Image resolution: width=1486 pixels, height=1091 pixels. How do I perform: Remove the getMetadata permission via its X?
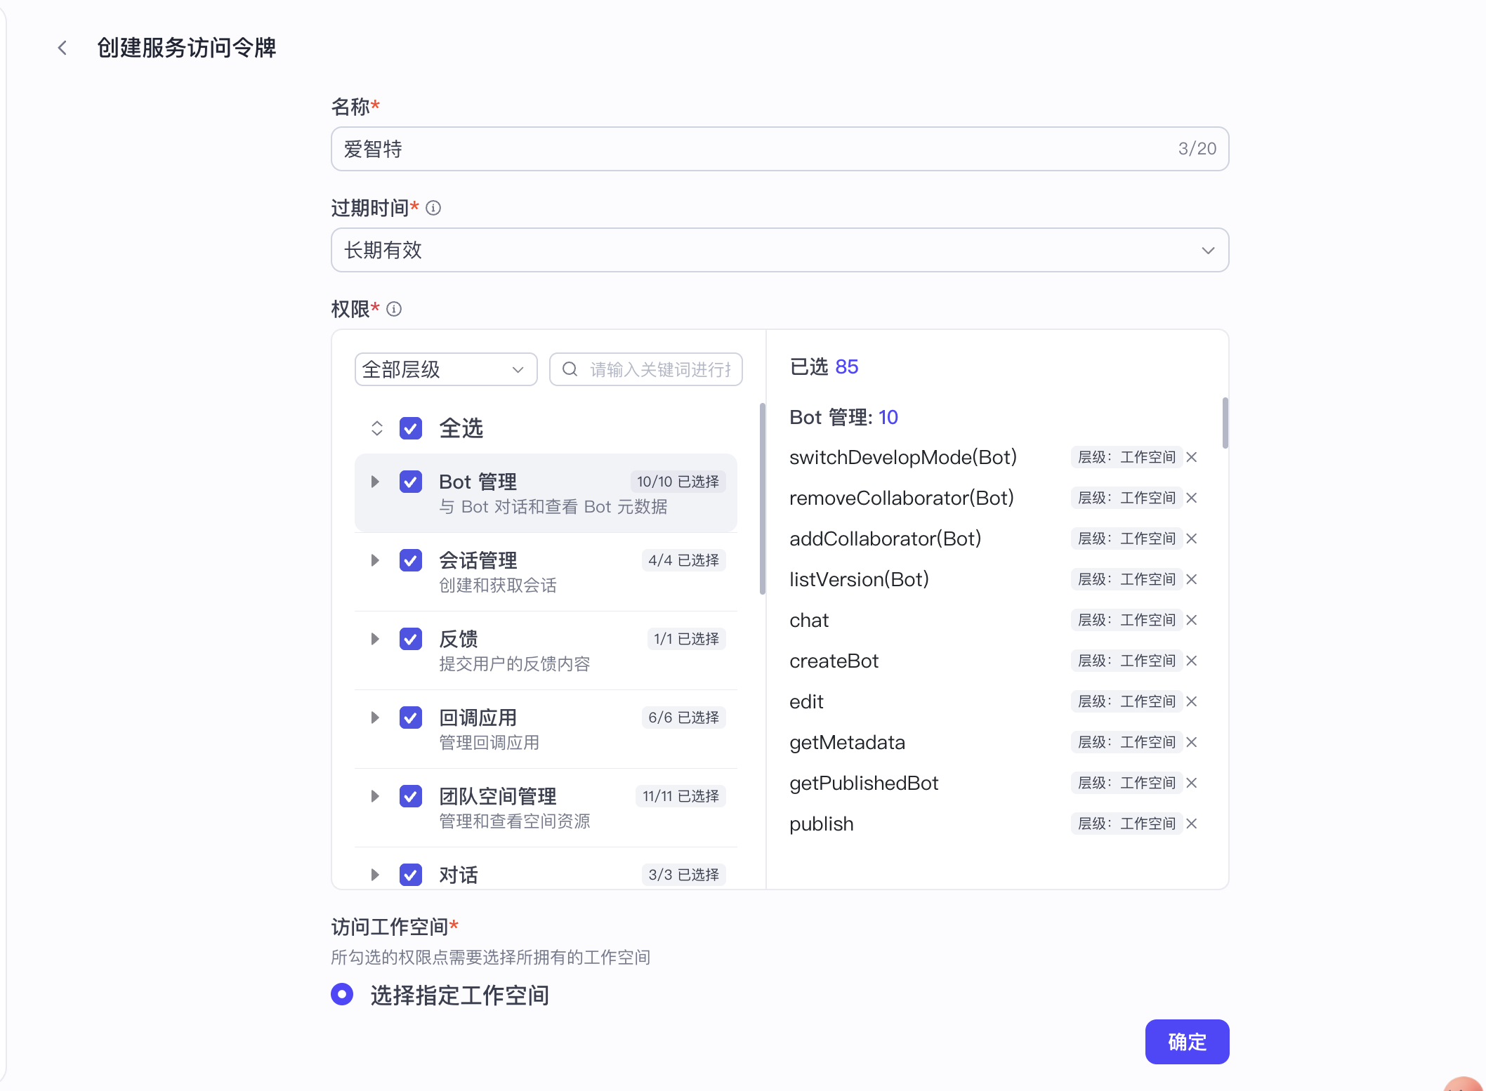click(x=1192, y=742)
